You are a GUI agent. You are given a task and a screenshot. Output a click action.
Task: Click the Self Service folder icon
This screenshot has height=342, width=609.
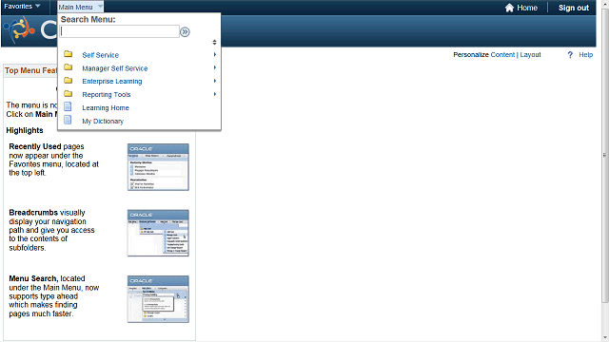click(x=69, y=54)
